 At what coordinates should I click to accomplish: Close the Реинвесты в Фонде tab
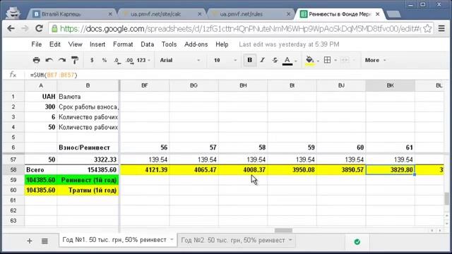[x=377, y=14]
